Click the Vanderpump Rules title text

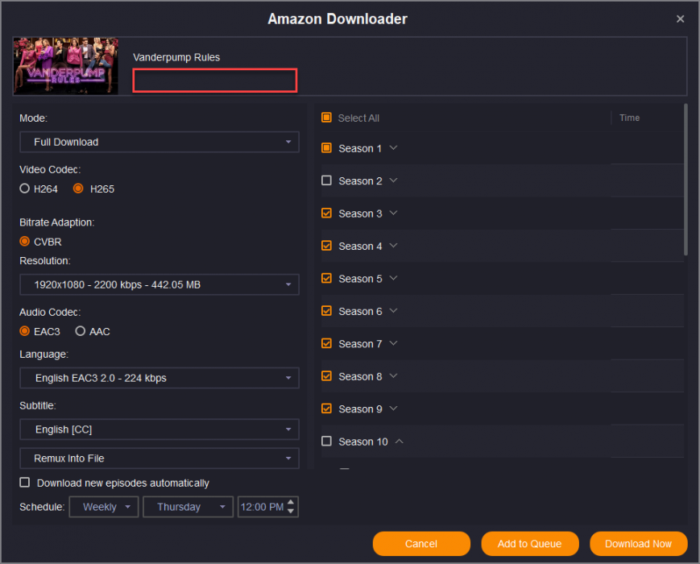click(176, 57)
